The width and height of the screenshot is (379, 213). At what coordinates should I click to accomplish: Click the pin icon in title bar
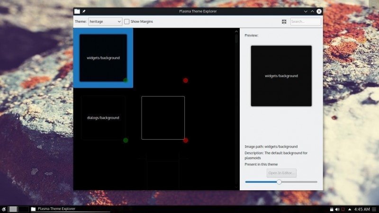point(84,11)
